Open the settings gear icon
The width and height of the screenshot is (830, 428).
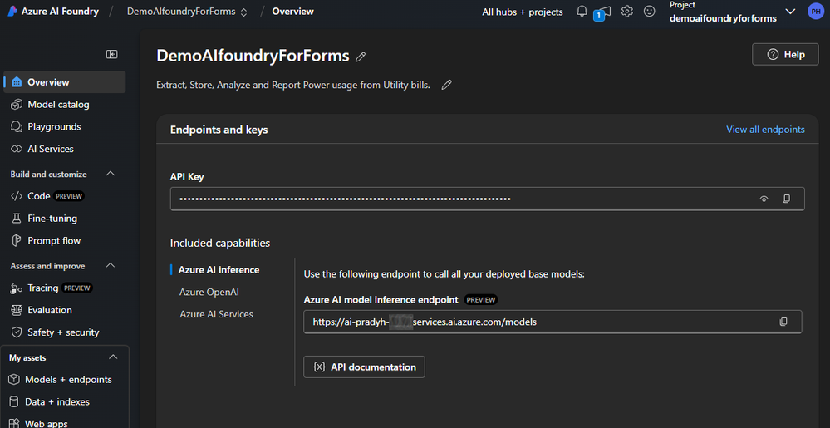point(627,11)
